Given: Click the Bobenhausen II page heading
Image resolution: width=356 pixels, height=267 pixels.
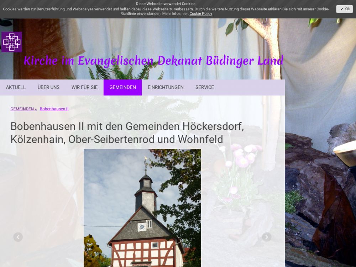Looking at the screenshot, I should click(127, 132).
